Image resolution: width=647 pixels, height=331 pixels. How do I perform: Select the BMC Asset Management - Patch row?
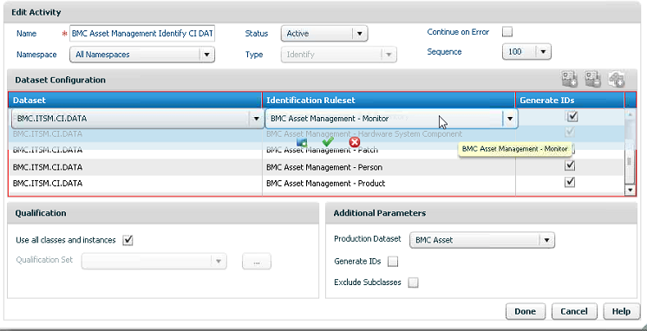coord(317,150)
